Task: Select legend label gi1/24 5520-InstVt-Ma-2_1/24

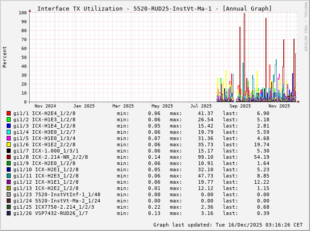Action: (x=57, y=201)
